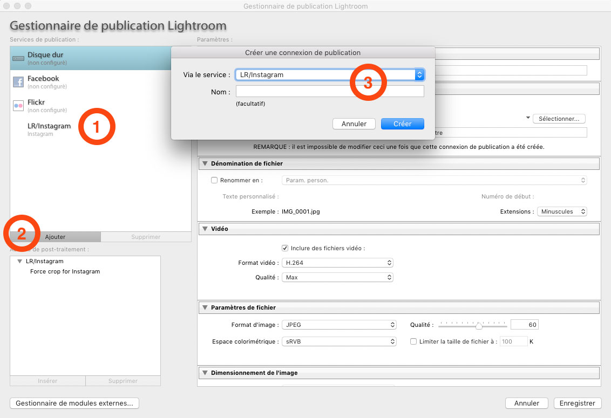Collapse the Dénomination de fichier section
Image resolution: width=611 pixels, height=418 pixels.
[205, 163]
